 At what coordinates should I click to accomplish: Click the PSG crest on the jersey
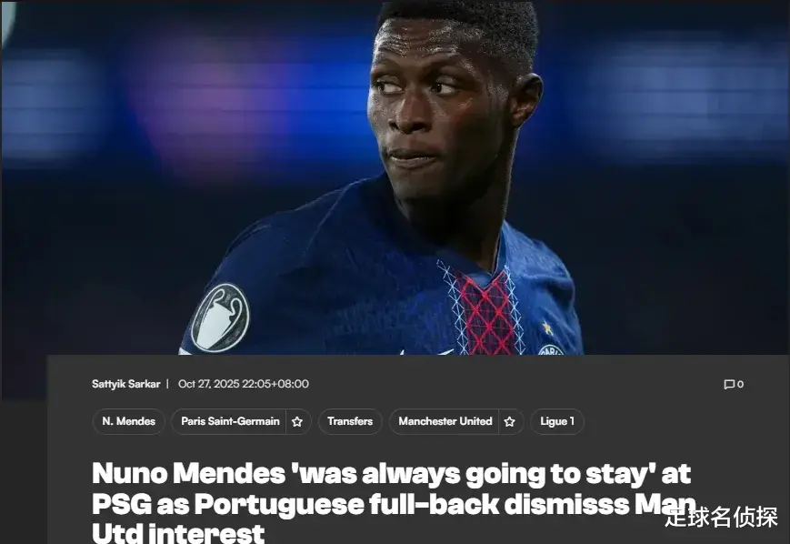[x=551, y=350]
